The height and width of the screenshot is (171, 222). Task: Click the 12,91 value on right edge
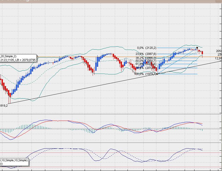click(218, 58)
